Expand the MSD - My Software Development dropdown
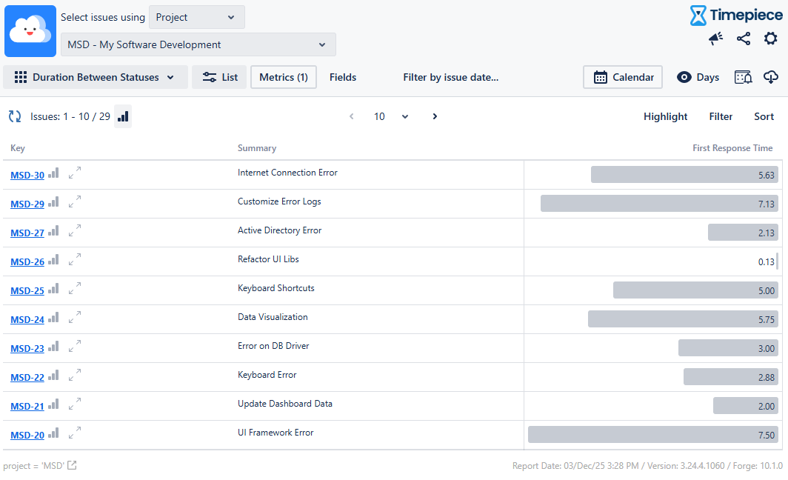This screenshot has width=788, height=480. [198, 44]
